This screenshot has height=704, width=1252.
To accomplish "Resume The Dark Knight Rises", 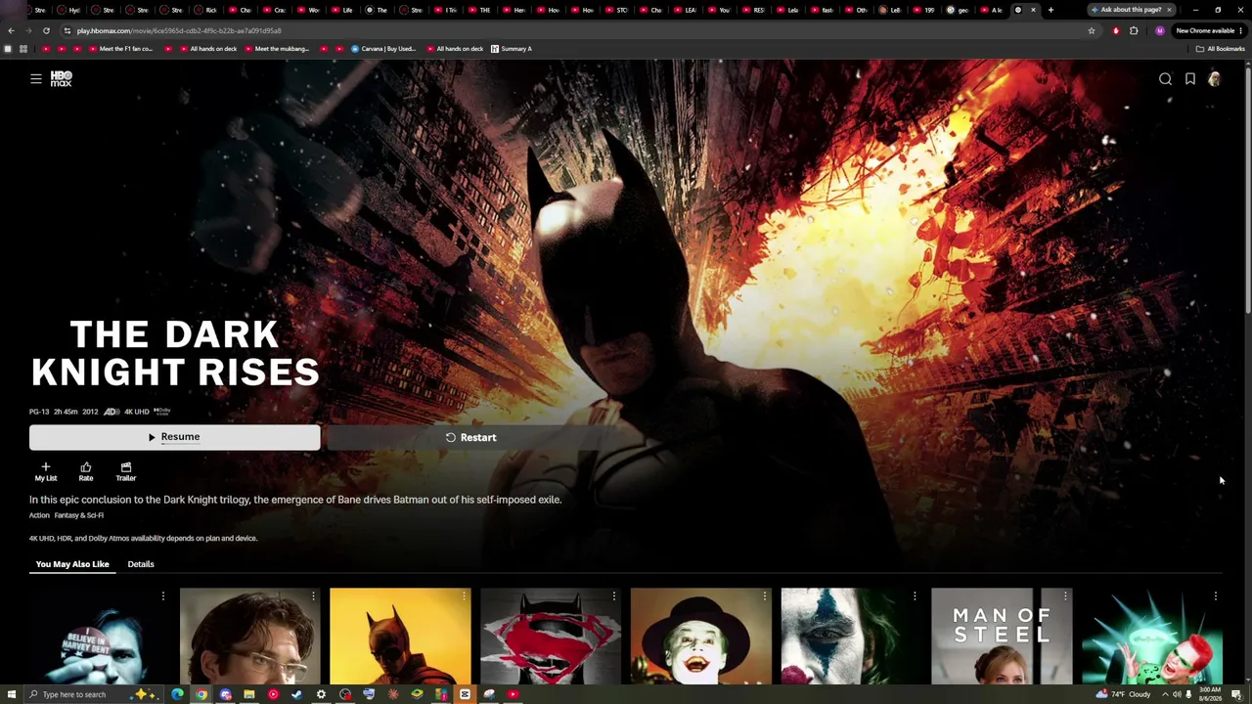I will (174, 437).
